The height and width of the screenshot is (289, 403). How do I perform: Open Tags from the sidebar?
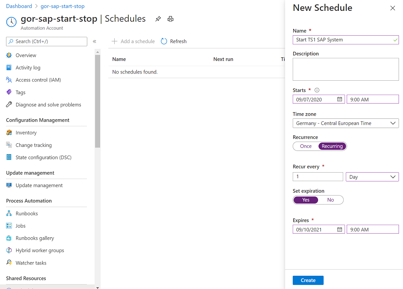click(x=21, y=92)
